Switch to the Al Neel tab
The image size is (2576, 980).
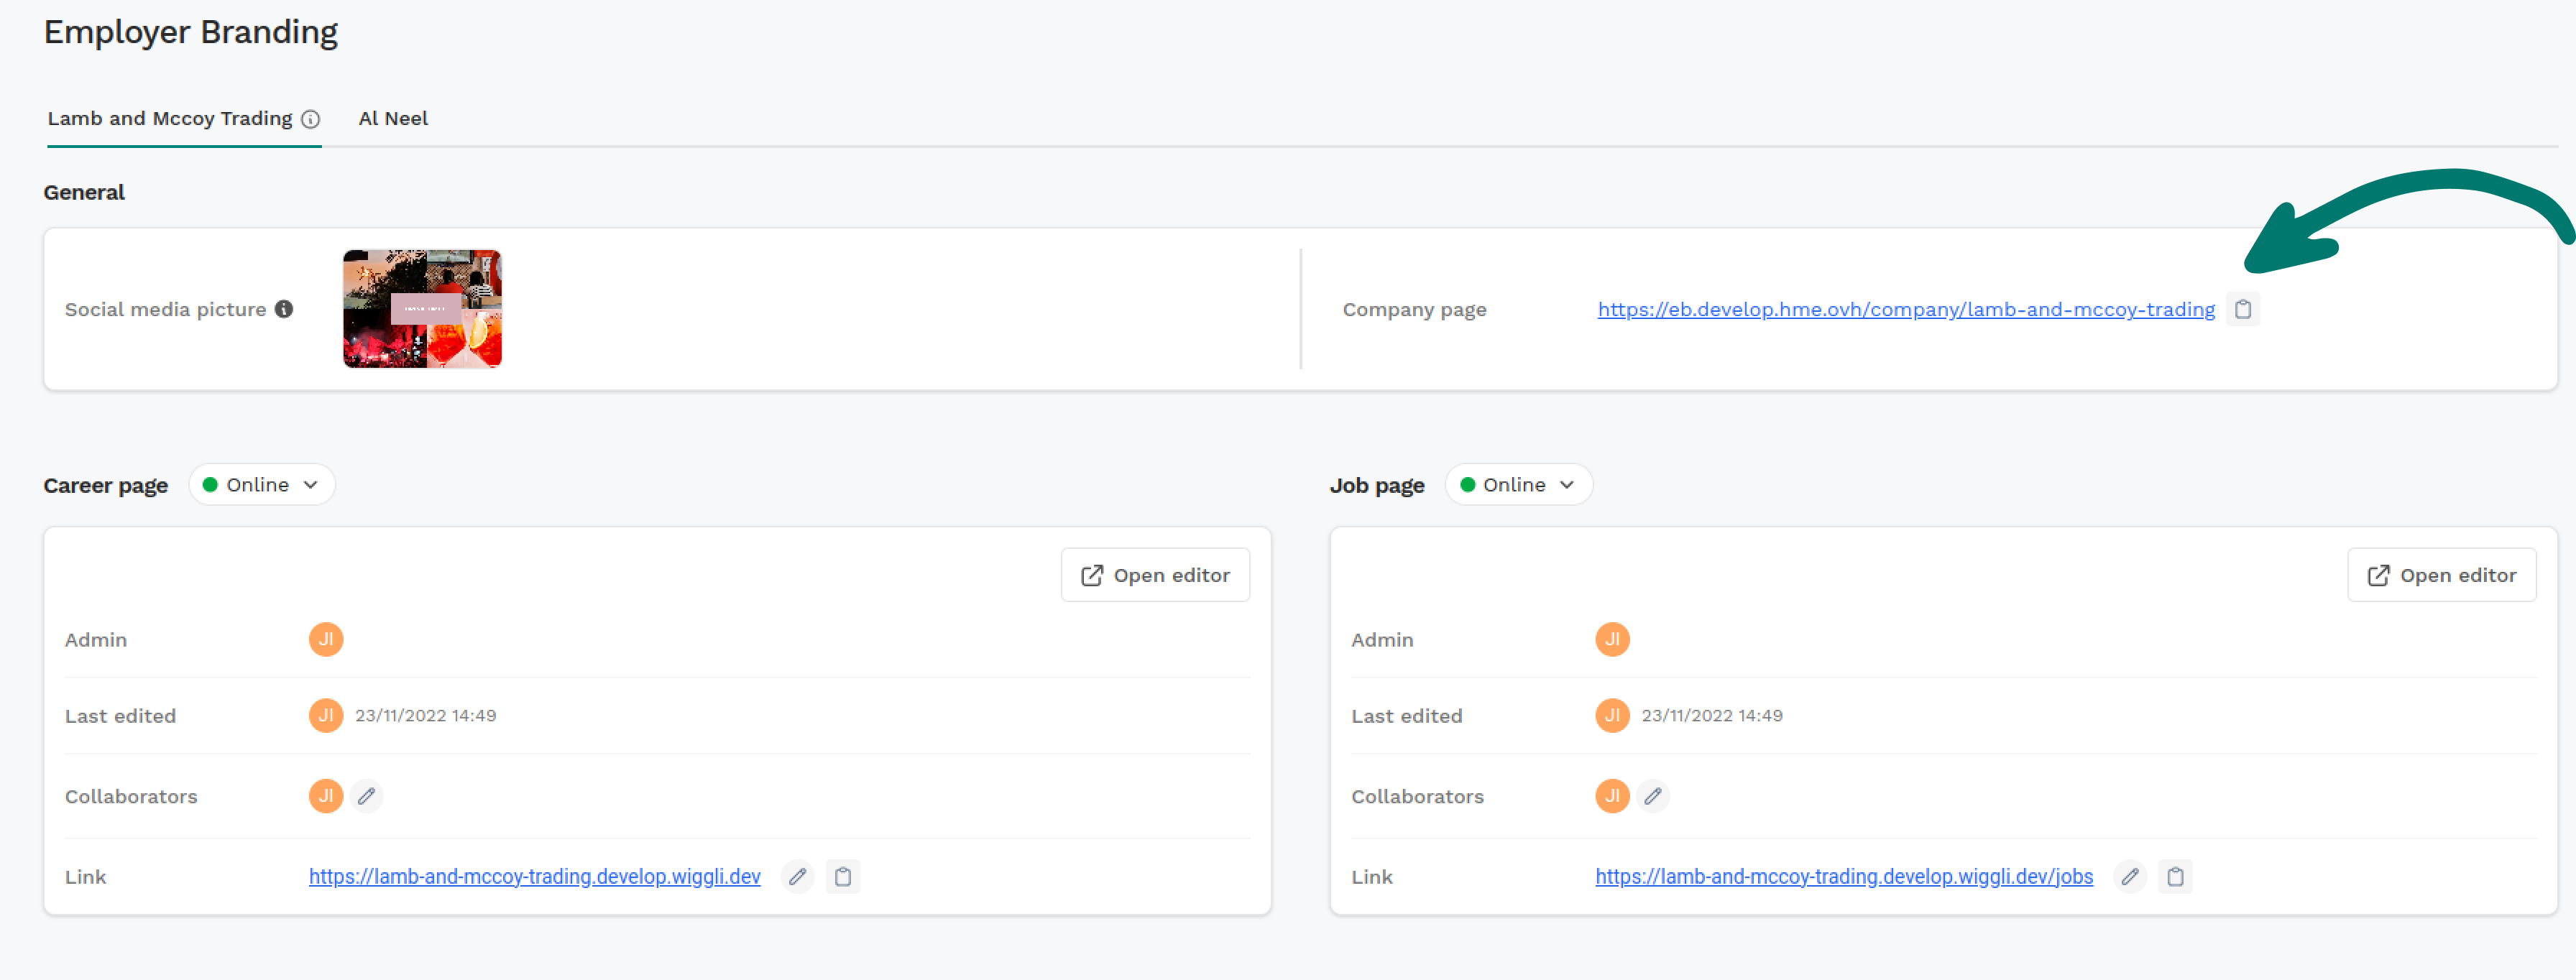[x=393, y=119]
